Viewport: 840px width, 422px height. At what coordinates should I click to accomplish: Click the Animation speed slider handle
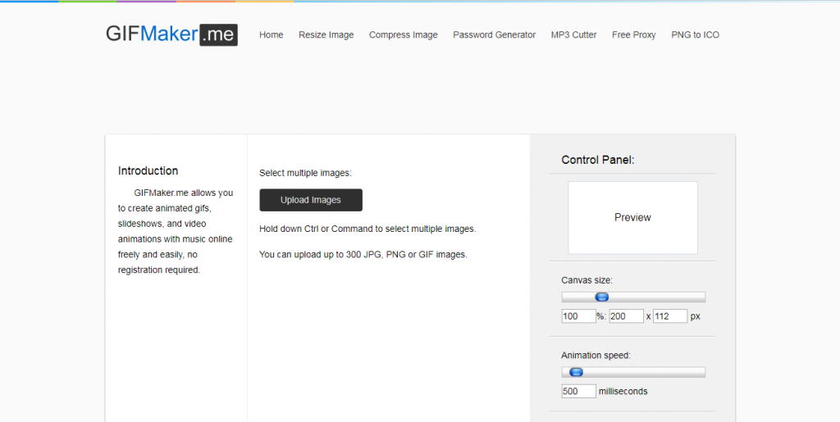click(577, 372)
